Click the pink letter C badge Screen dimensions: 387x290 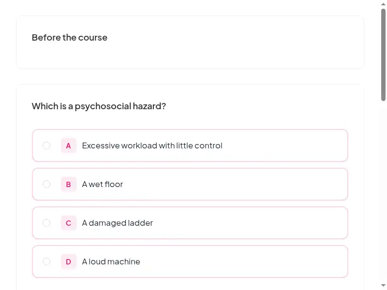(x=69, y=223)
